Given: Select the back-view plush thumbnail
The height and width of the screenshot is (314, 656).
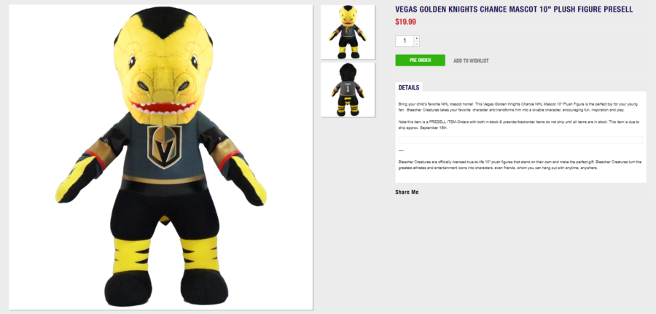Looking at the screenshot, I should click(348, 90).
